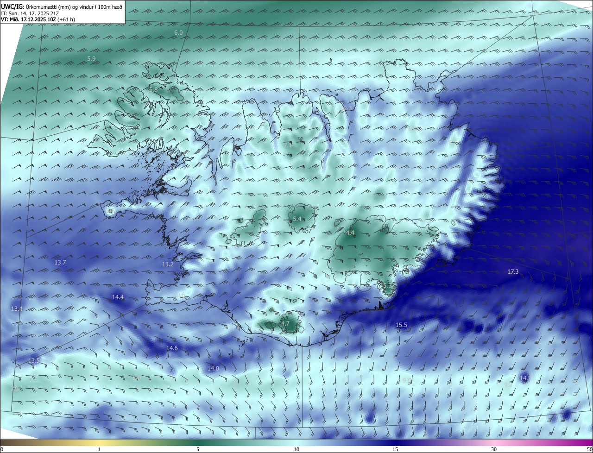593x453 pixels.
Task: Click the 5.4 value on the glacier
Action: pyautogui.click(x=297, y=219)
